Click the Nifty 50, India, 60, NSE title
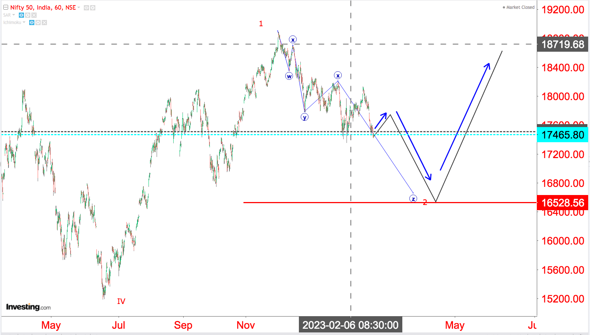590x335 pixels. pos(43,7)
